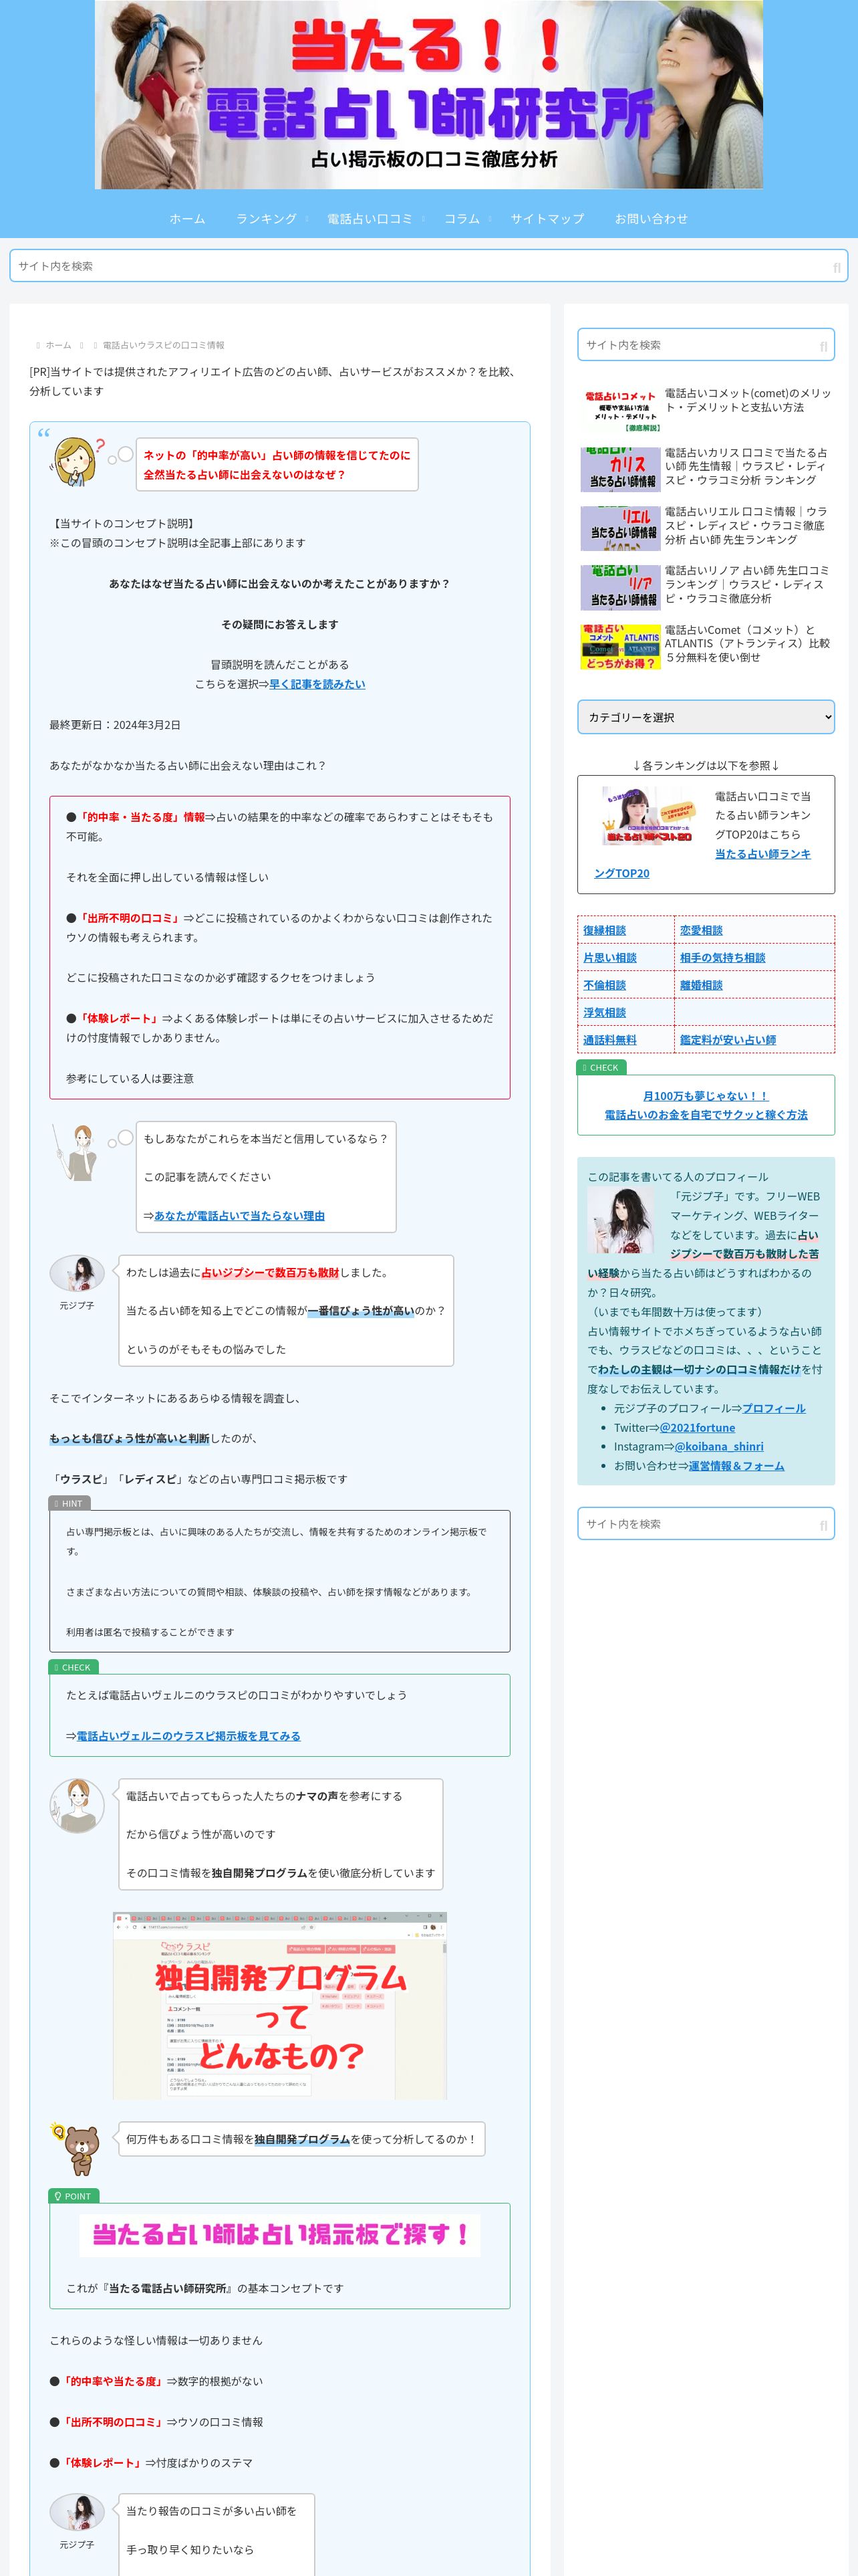Go to サイトマップ page
This screenshot has height=2576, width=858.
[x=547, y=218]
